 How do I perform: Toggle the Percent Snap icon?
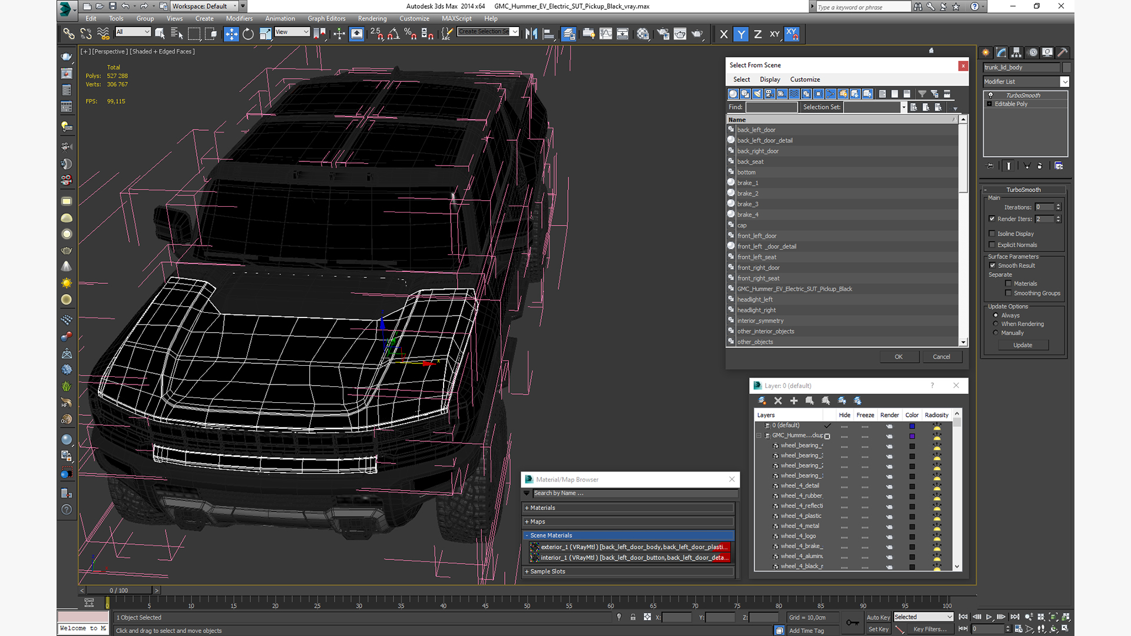click(x=411, y=34)
